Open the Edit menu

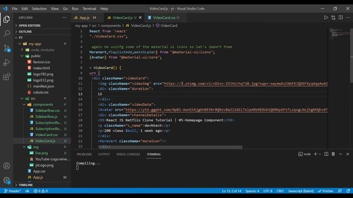[24, 9]
